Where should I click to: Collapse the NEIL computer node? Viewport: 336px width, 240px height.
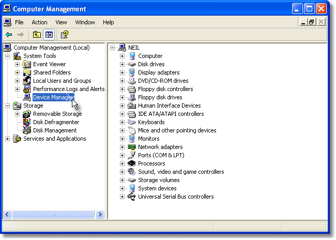[112, 48]
